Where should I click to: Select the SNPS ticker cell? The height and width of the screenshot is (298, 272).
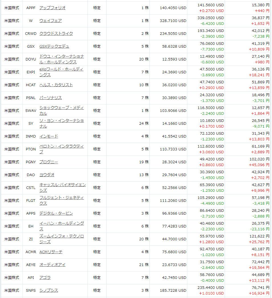pos(31,290)
